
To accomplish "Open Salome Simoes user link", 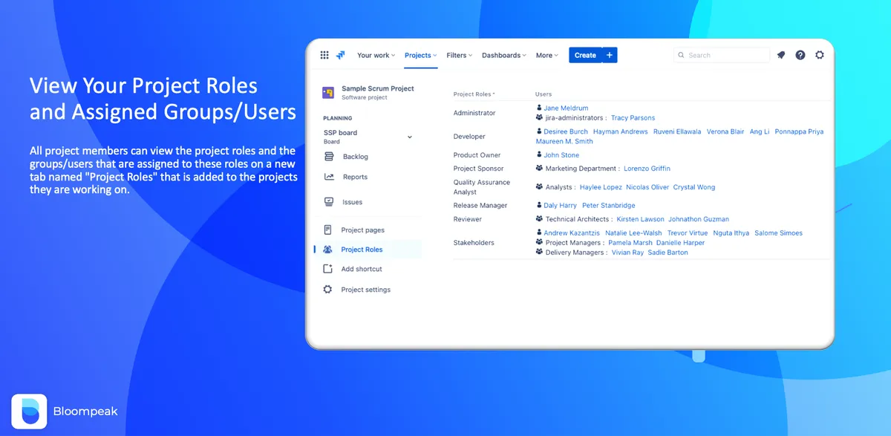I will coord(778,233).
